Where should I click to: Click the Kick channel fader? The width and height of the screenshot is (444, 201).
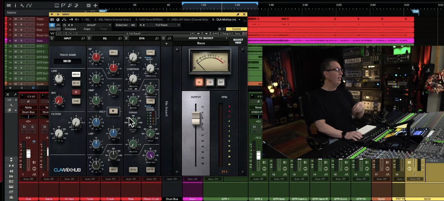(29, 154)
